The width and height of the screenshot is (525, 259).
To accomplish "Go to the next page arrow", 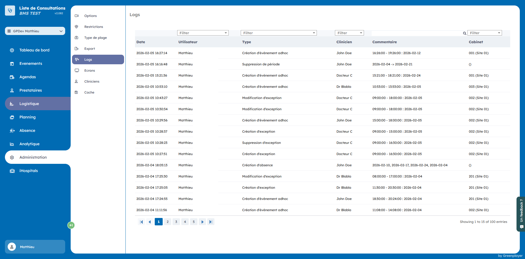I will [202, 222].
